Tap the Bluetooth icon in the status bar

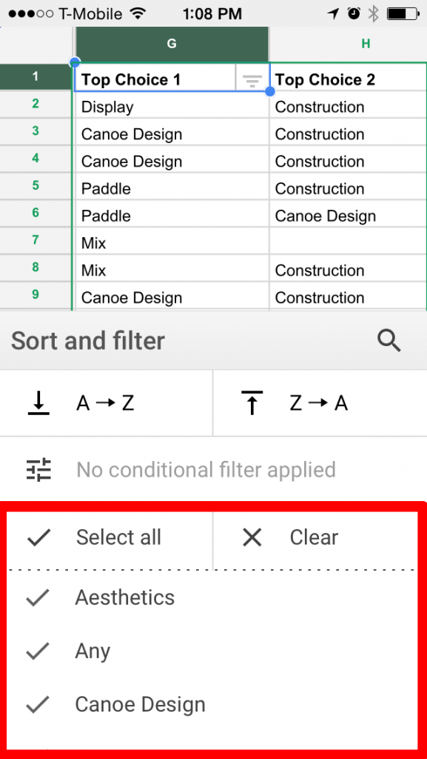coord(371,13)
